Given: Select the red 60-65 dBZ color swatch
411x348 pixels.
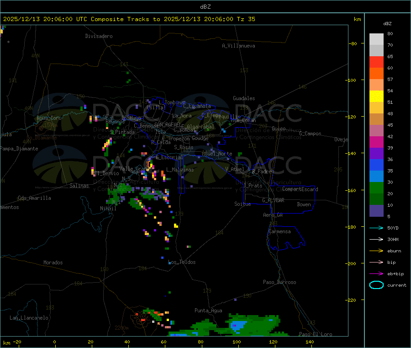Looking at the screenshot, I should point(376,62).
